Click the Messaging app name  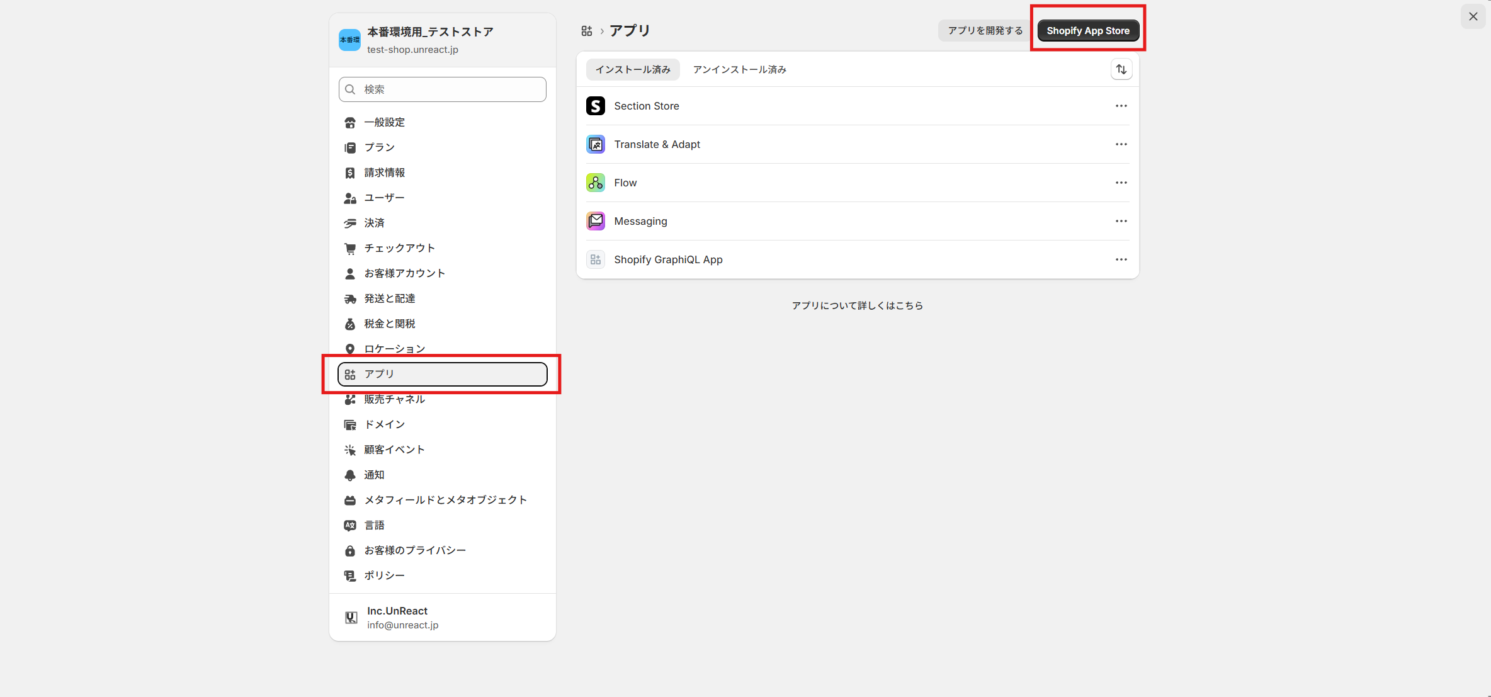pos(640,221)
